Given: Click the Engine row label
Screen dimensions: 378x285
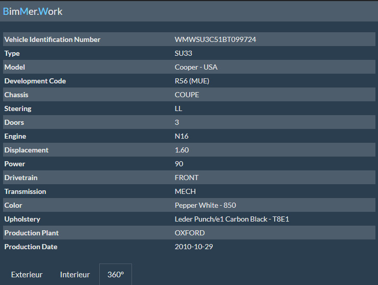Looking at the screenshot, I should click(x=15, y=137).
